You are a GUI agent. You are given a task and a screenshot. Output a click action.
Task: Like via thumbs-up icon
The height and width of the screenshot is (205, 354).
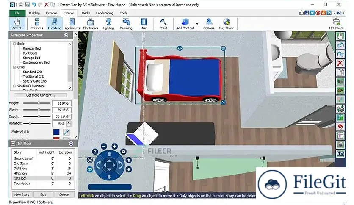click(x=301, y=13)
